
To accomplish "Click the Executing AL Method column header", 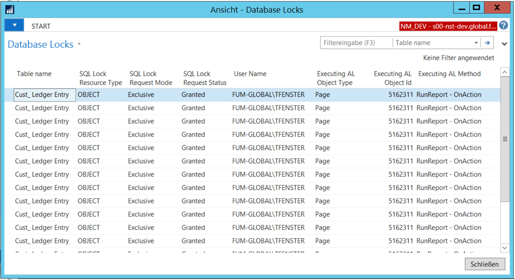I will click(450, 74).
